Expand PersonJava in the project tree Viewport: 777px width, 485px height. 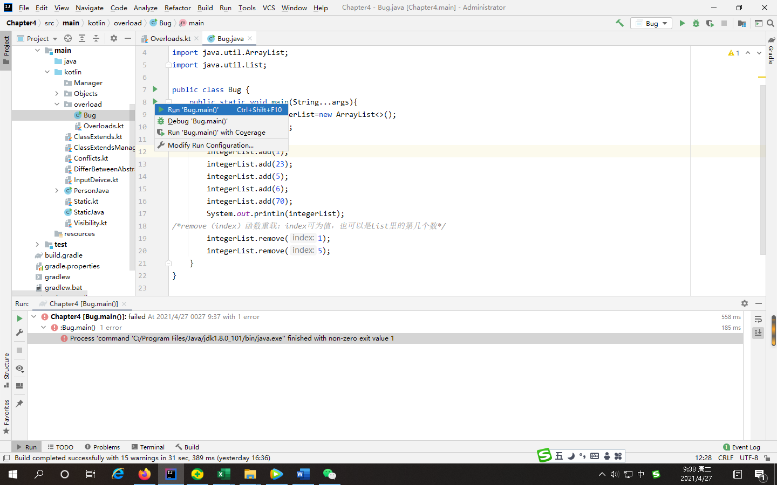coord(57,191)
